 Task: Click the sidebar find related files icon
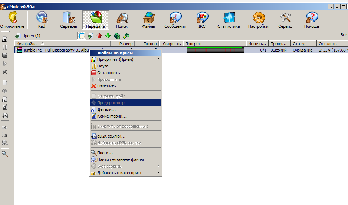(5, 143)
